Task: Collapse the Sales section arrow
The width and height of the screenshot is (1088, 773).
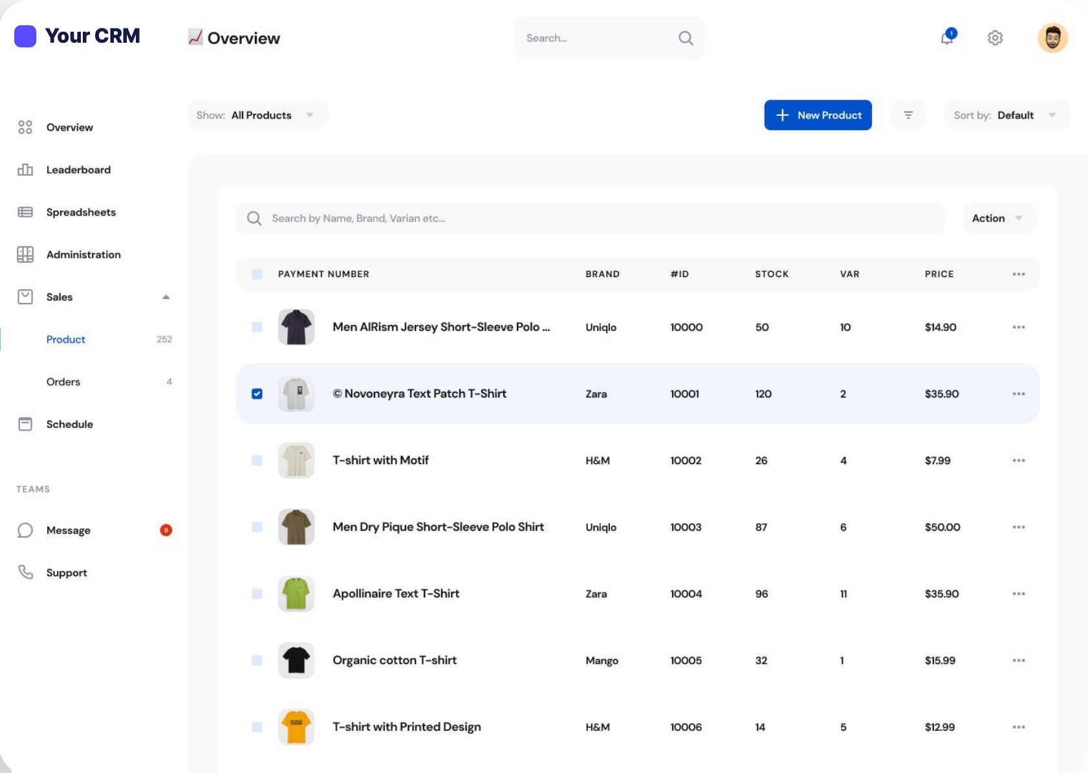Action: [166, 297]
